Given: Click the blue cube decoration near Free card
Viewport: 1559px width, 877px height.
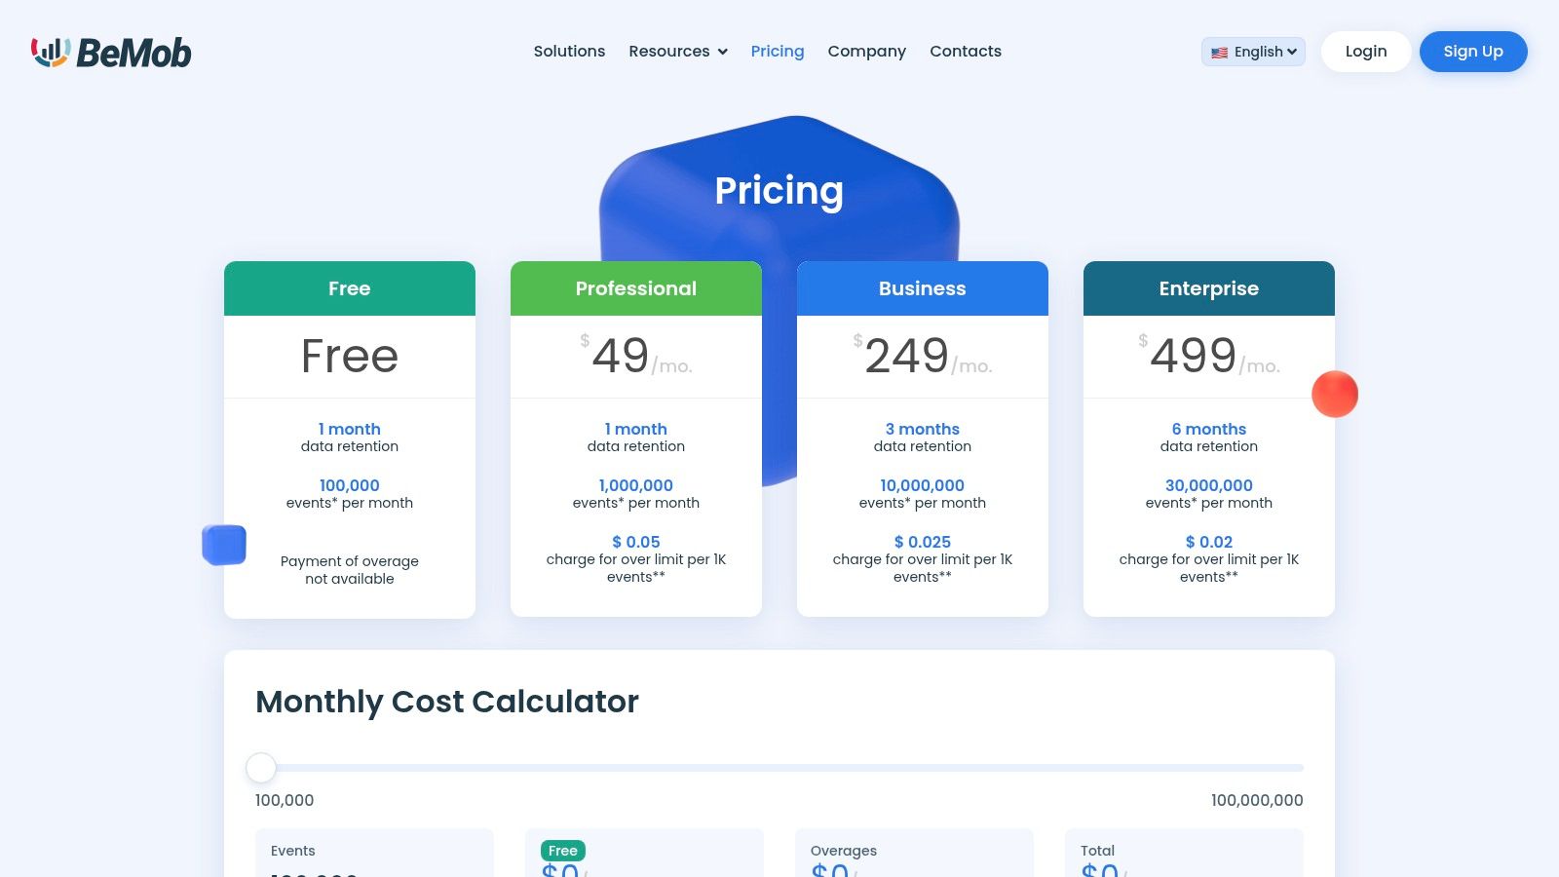Looking at the screenshot, I should [224, 545].
